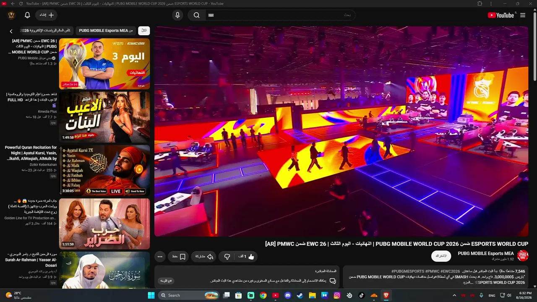
Task: Open 'Powerful Quran Recitation for Night' title
Action: pyautogui.click(x=31, y=154)
